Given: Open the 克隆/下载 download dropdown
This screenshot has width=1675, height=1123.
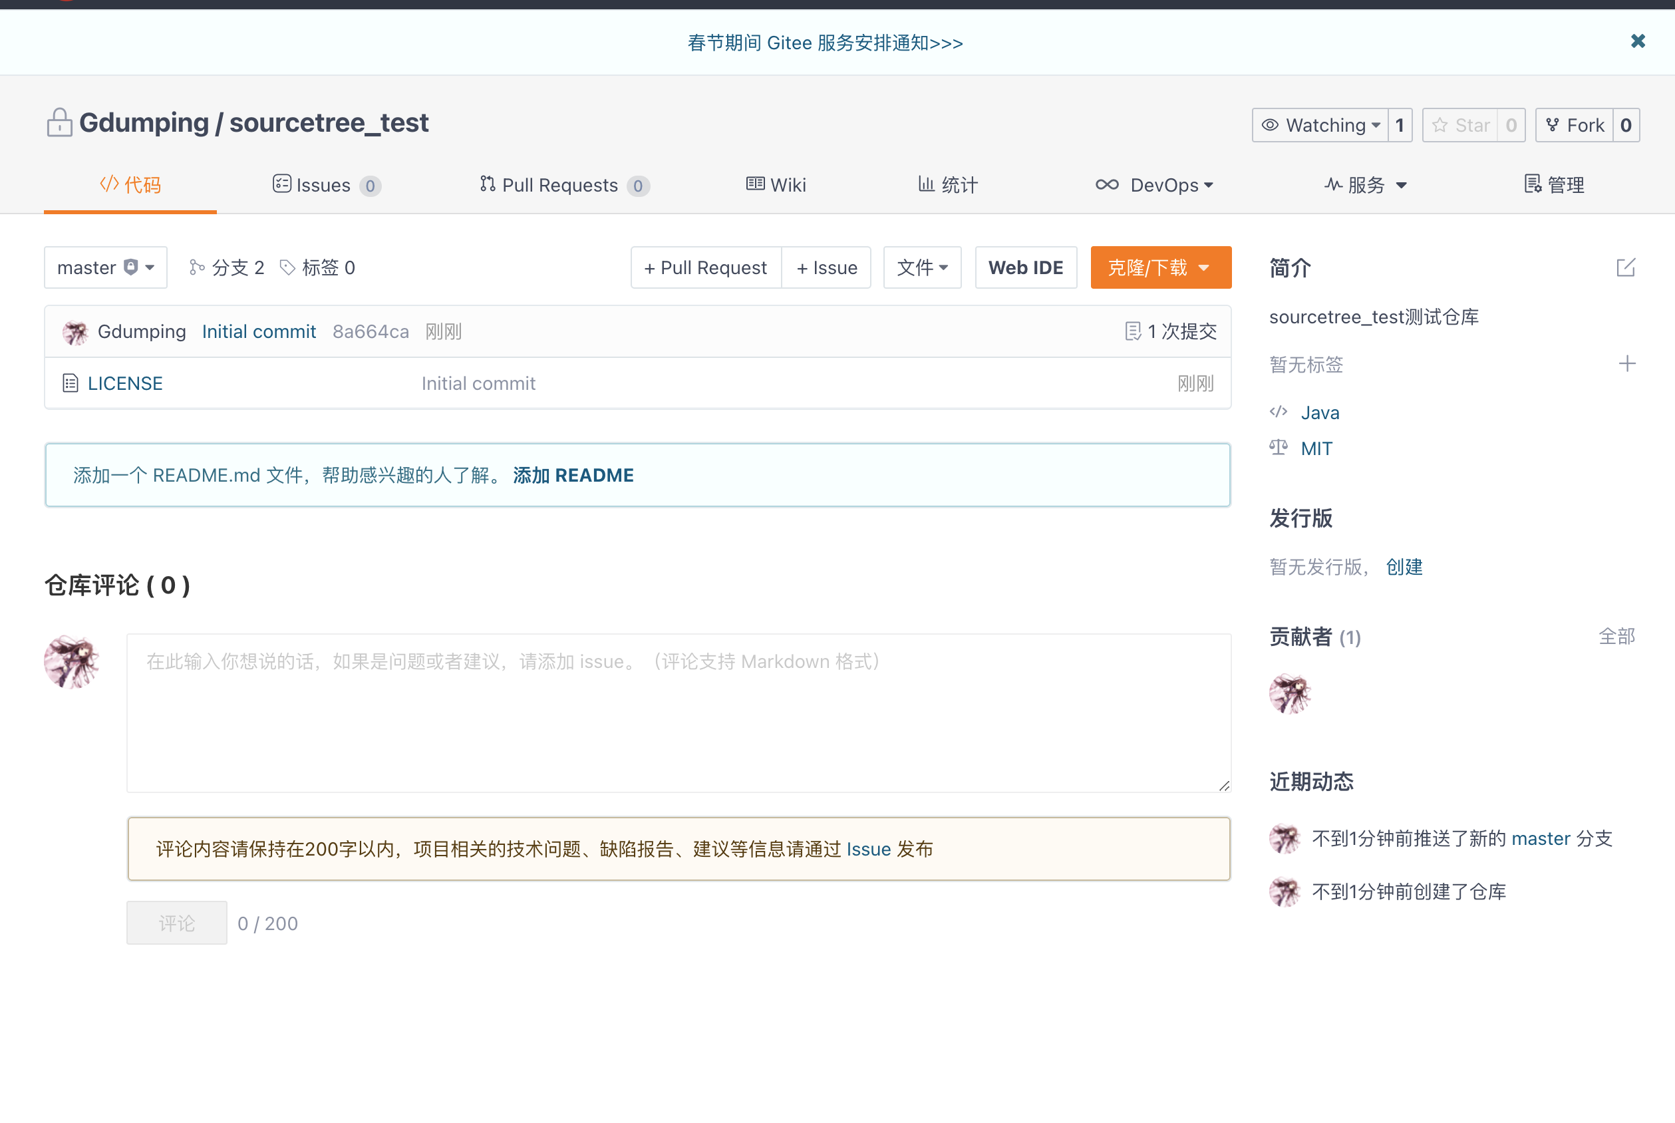Looking at the screenshot, I should pyautogui.click(x=1160, y=267).
